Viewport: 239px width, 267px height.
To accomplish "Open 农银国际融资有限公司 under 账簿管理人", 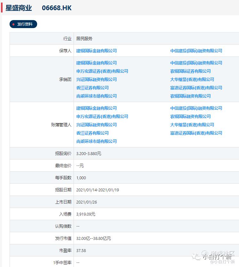I will coord(190,116).
